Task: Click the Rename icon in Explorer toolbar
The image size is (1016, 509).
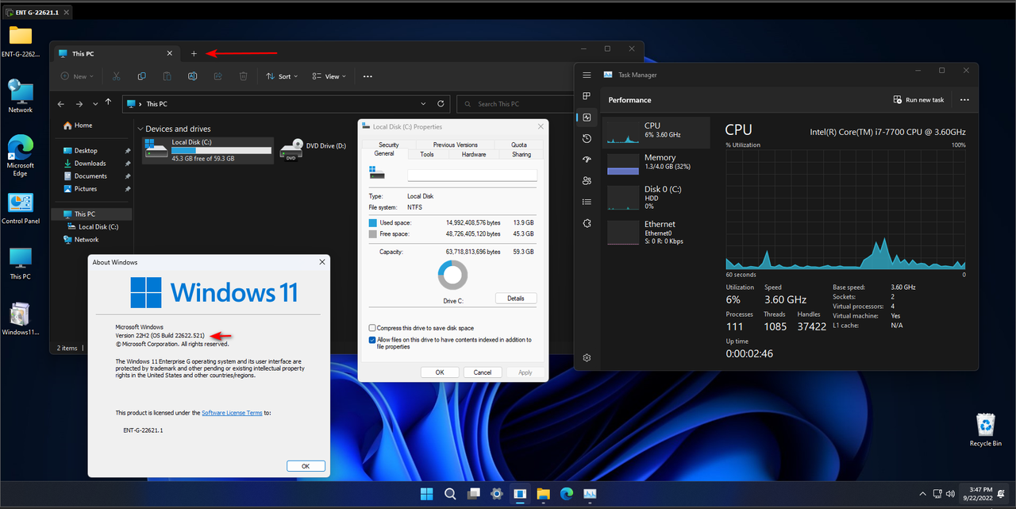Action: (x=192, y=76)
